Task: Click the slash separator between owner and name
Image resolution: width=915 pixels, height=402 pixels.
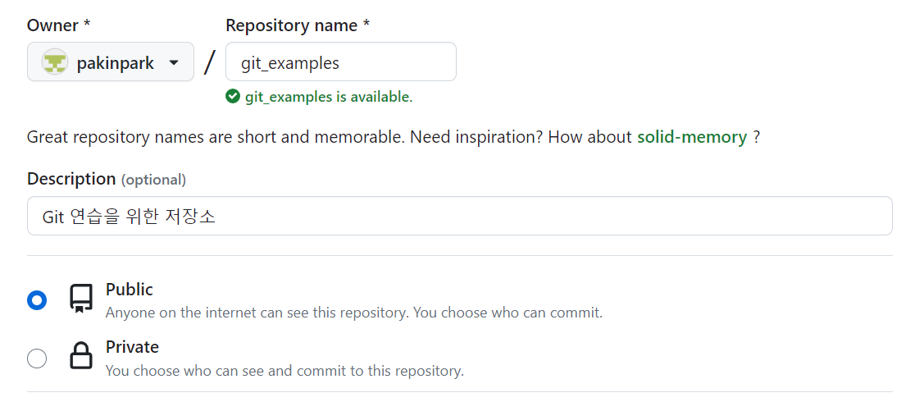Action: pos(210,62)
